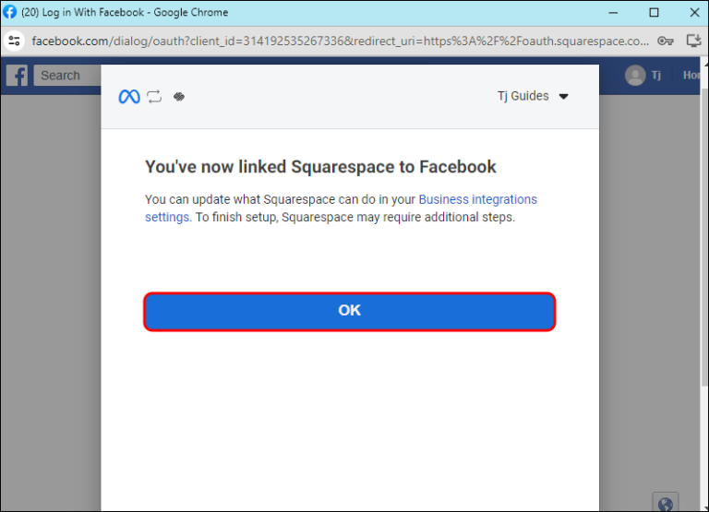Click the URL in the address bar
Viewport: 709px width, 512px height.
coord(340,41)
